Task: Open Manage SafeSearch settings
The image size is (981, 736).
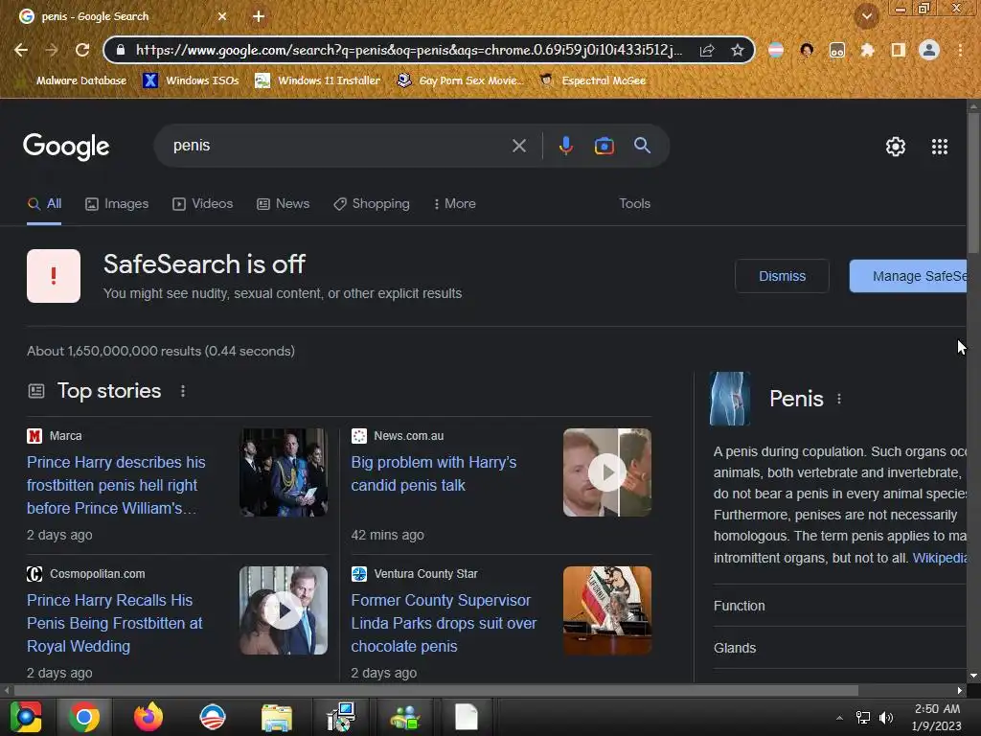Action: coord(908,276)
